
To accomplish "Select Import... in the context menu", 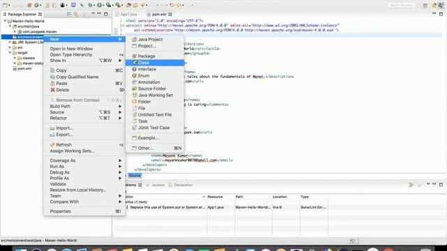I will tap(85, 128).
